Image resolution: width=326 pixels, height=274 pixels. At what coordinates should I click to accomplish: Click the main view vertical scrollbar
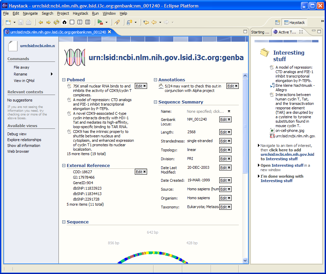[245, 137]
